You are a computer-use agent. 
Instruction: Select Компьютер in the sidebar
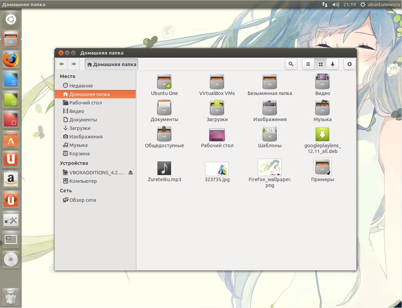pyautogui.click(x=95, y=181)
